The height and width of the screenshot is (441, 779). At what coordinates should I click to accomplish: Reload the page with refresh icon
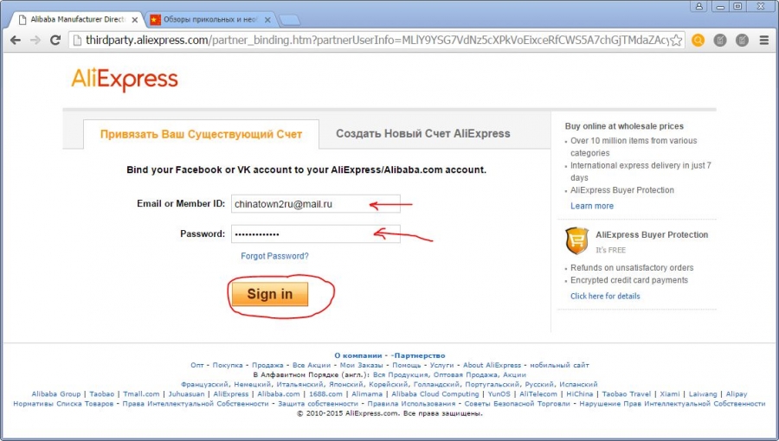click(x=55, y=40)
